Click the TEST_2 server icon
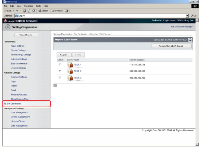Viewport: 199px width, 147px height. [70, 71]
